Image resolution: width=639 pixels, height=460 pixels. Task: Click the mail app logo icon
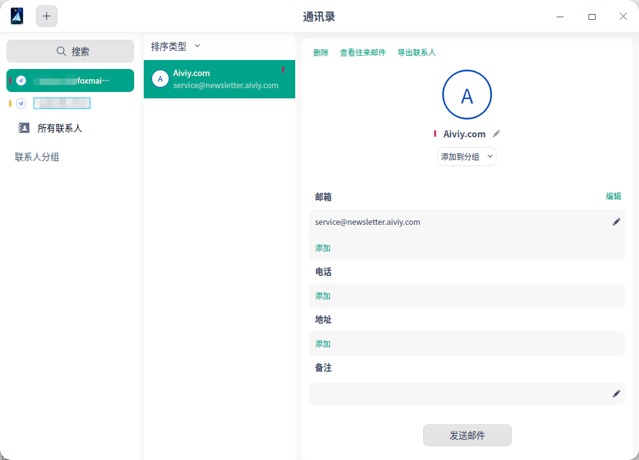click(17, 17)
